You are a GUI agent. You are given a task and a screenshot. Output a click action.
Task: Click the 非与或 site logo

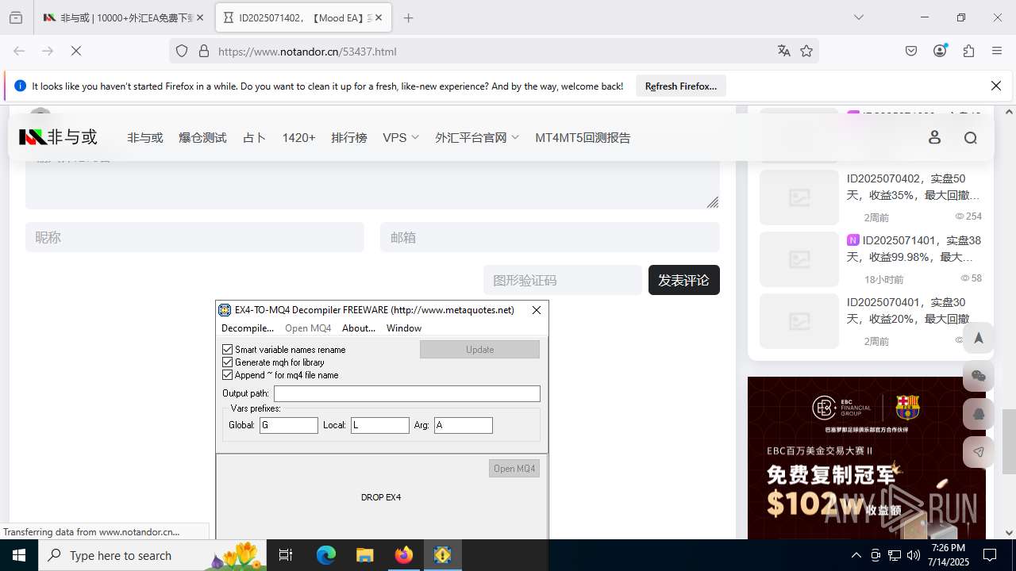pyautogui.click(x=58, y=137)
